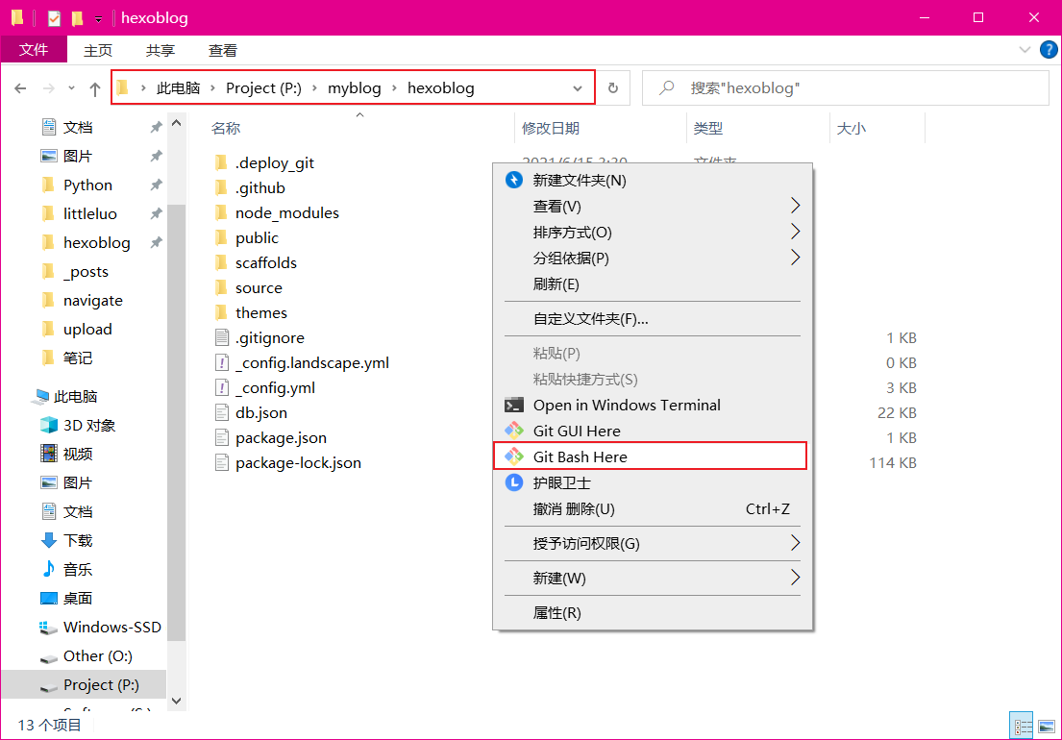Open the 查看 ribbon tab
Image resolution: width=1062 pixels, height=740 pixels.
pyautogui.click(x=223, y=51)
